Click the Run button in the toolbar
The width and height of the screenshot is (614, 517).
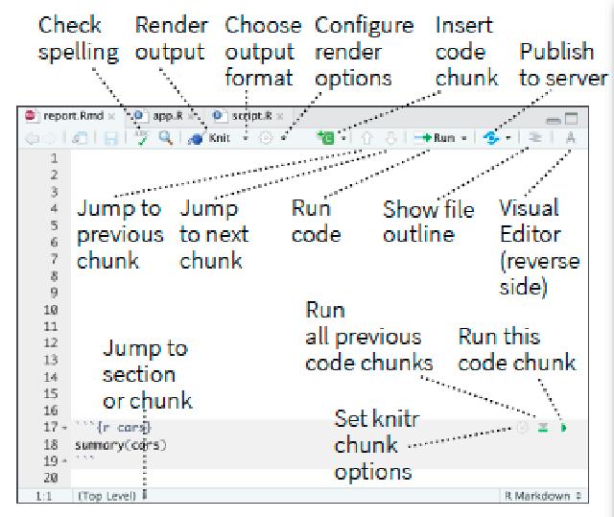pos(435,138)
